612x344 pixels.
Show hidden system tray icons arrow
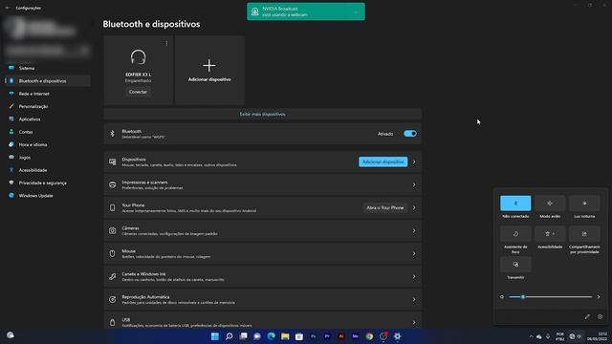point(531,336)
